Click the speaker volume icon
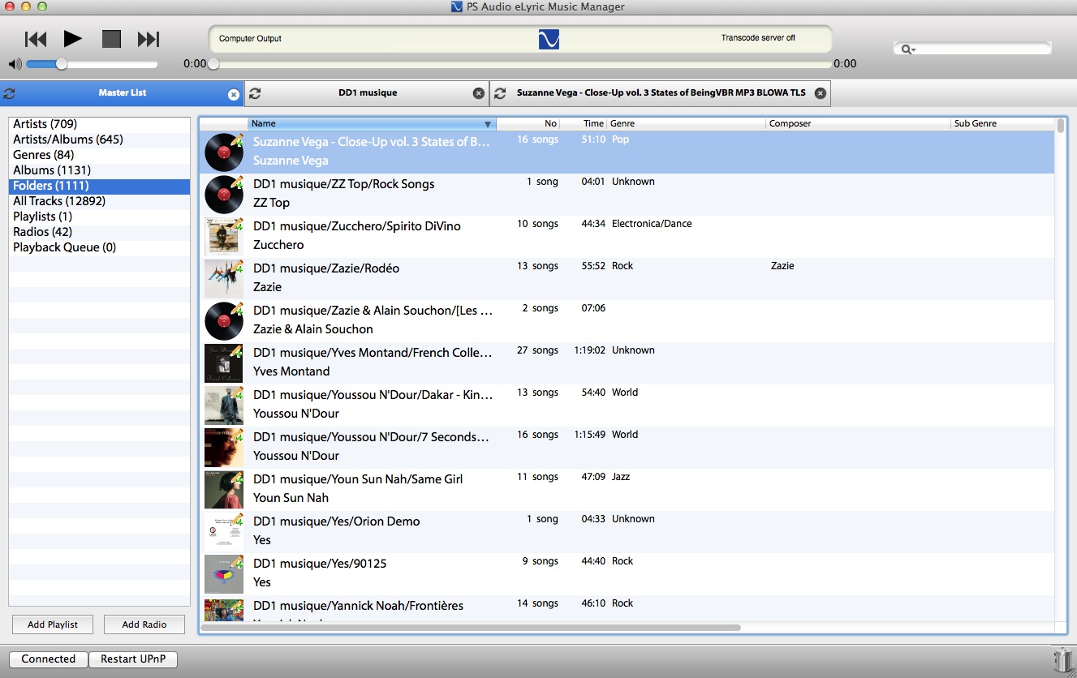Image resolution: width=1077 pixels, height=678 pixels. [x=15, y=64]
